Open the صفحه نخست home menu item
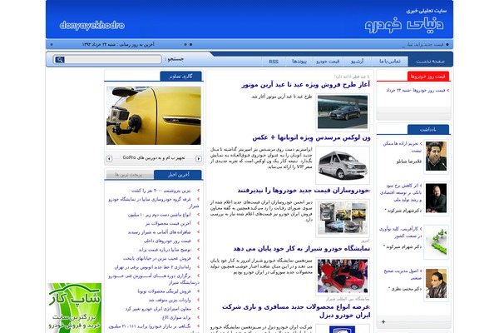499x333 pixels. 430,61
